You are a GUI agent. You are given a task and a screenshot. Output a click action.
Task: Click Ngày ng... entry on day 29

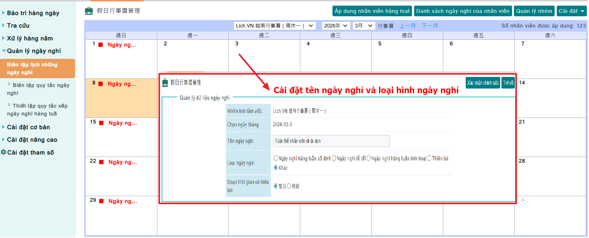[123, 201]
